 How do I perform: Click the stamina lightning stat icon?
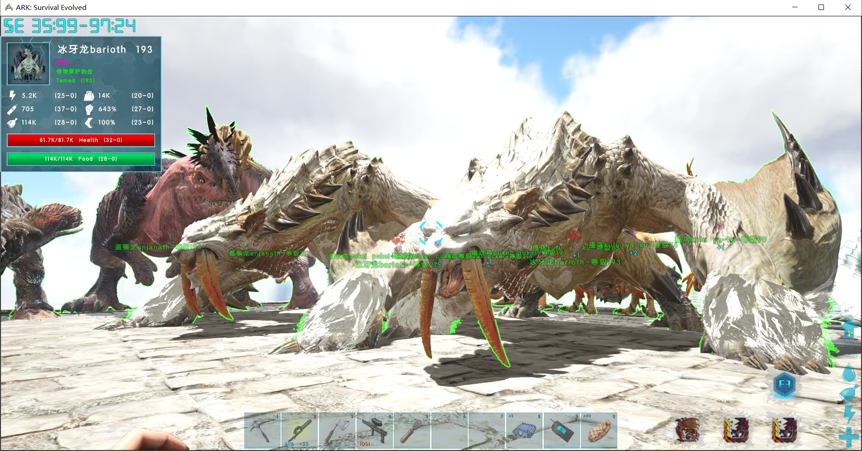[x=13, y=96]
